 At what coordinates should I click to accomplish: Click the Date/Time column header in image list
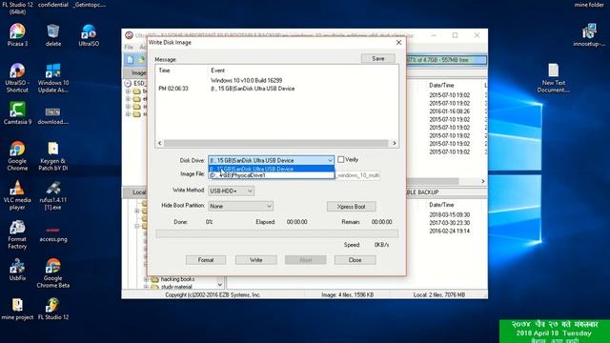pos(441,85)
